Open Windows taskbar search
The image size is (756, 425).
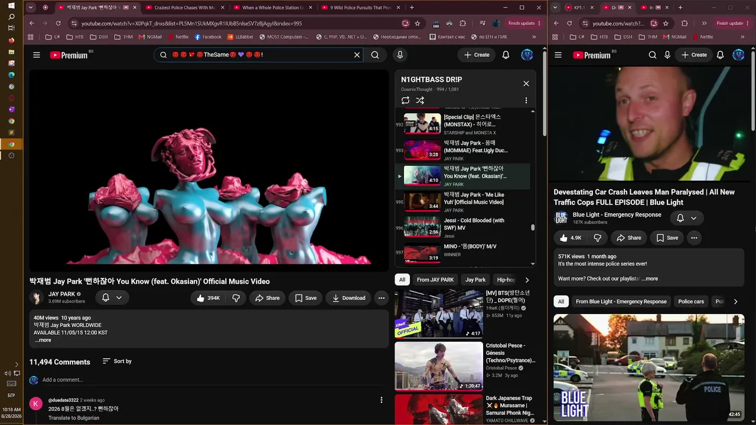click(x=11, y=17)
